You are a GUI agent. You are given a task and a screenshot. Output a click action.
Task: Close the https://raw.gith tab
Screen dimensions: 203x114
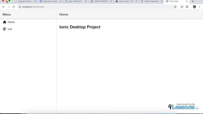(x=161, y=1)
